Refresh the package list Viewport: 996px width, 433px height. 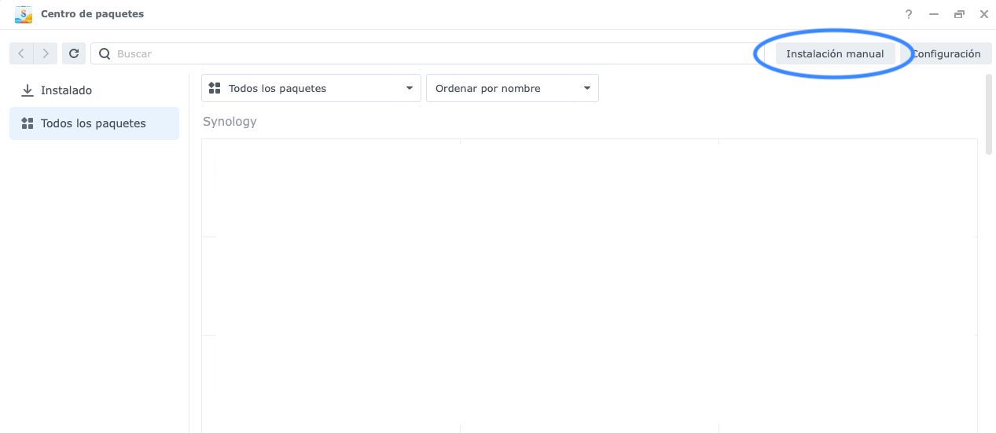click(74, 53)
